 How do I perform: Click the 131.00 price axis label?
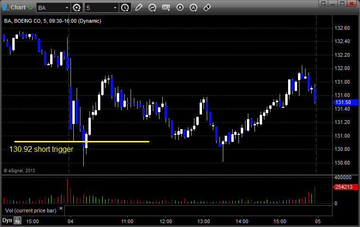click(x=342, y=136)
